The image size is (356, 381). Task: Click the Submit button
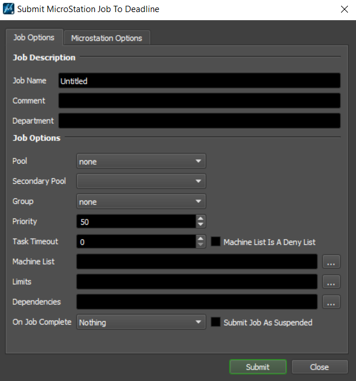258,367
